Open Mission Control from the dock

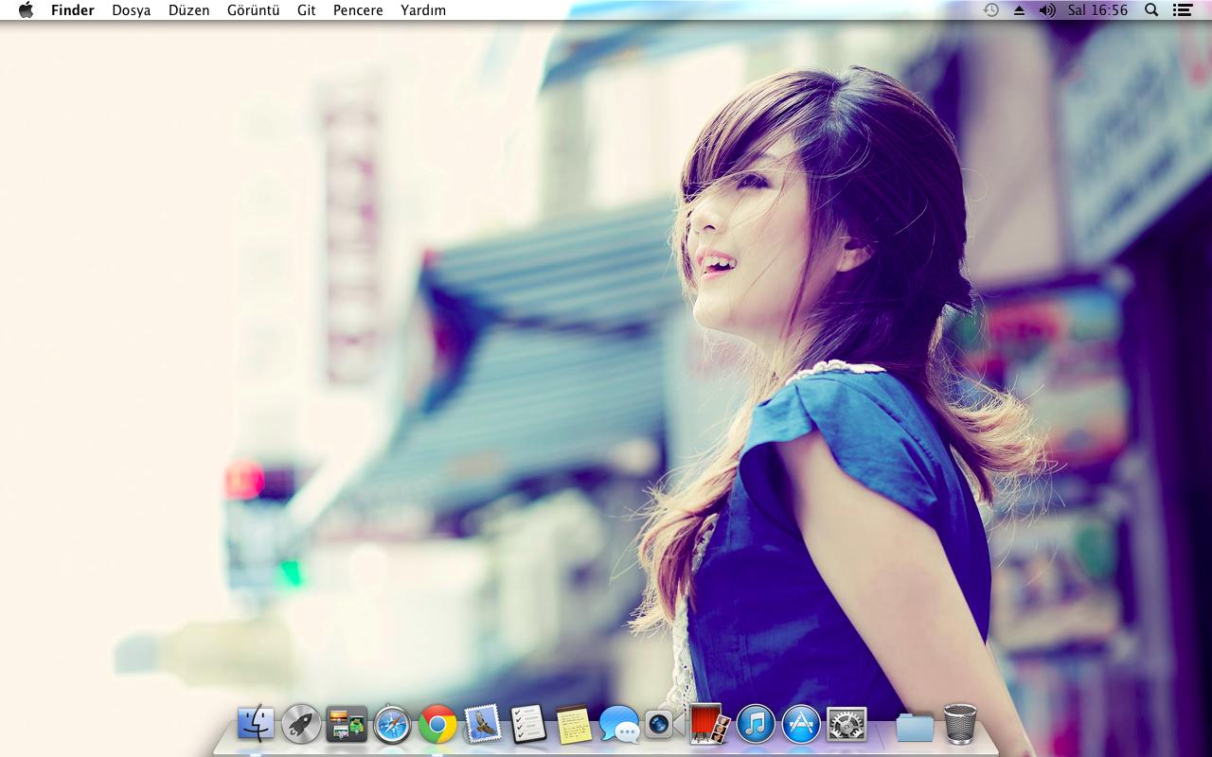click(x=347, y=725)
